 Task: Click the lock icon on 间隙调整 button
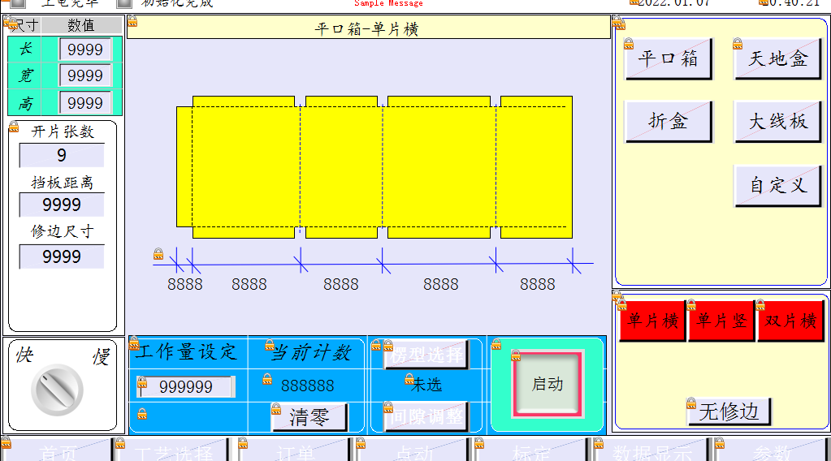point(388,407)
